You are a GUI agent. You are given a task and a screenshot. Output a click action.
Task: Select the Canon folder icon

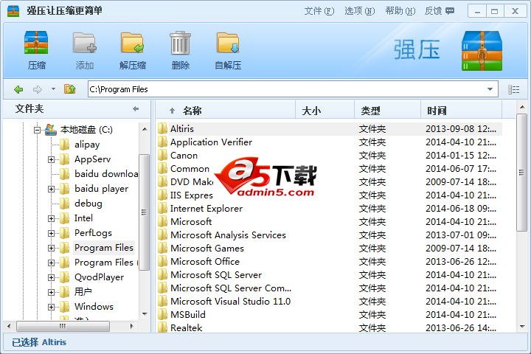[x=162, y=155]
